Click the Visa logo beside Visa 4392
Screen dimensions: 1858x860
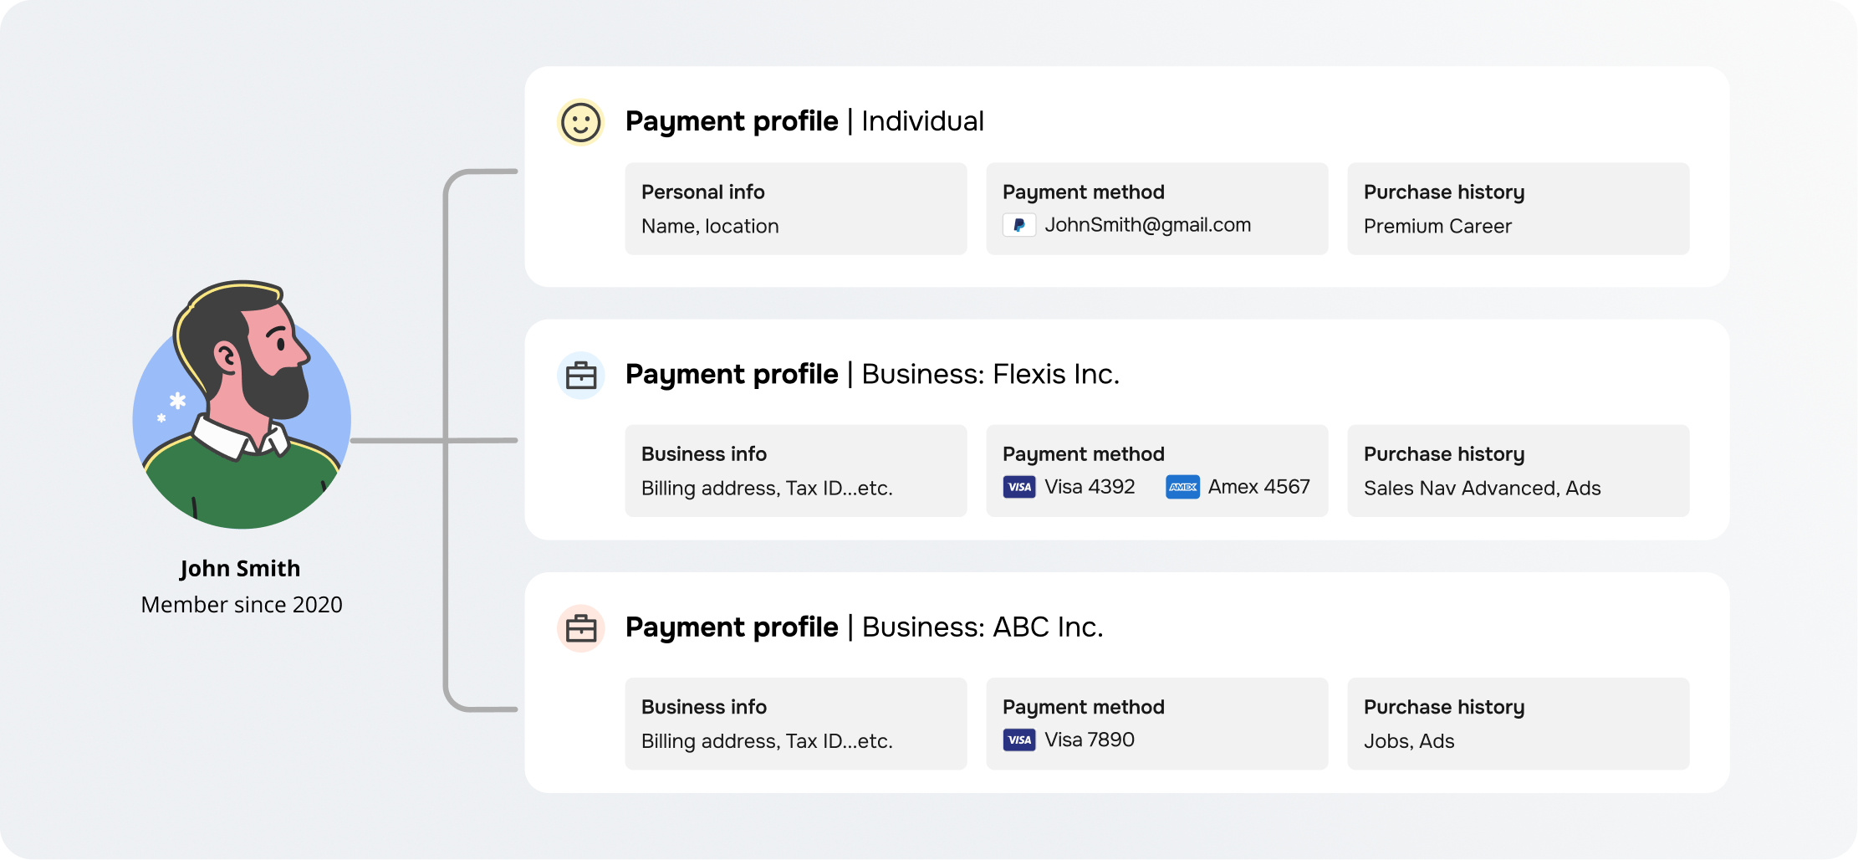(1019, 487)
